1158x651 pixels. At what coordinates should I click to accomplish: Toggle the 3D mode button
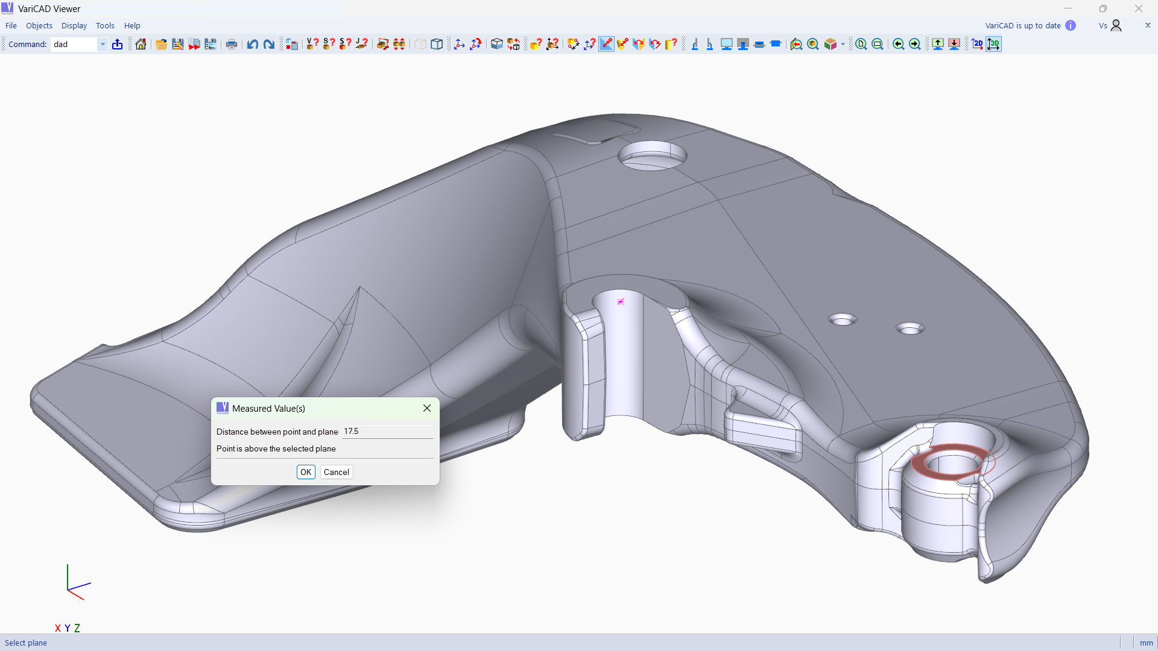(x=994, y=44)
